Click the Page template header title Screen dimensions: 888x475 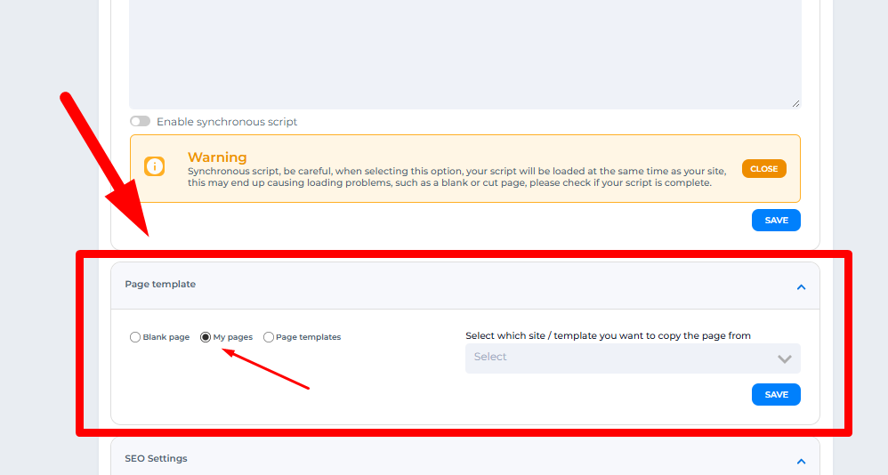click(160, 285)
